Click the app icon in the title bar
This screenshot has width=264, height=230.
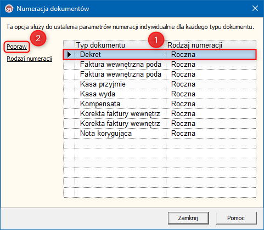(9, 9)
